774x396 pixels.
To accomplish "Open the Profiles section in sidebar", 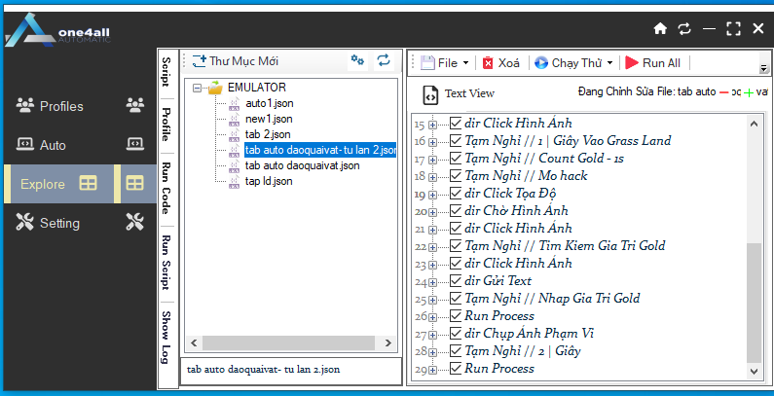I will (59, 105).
